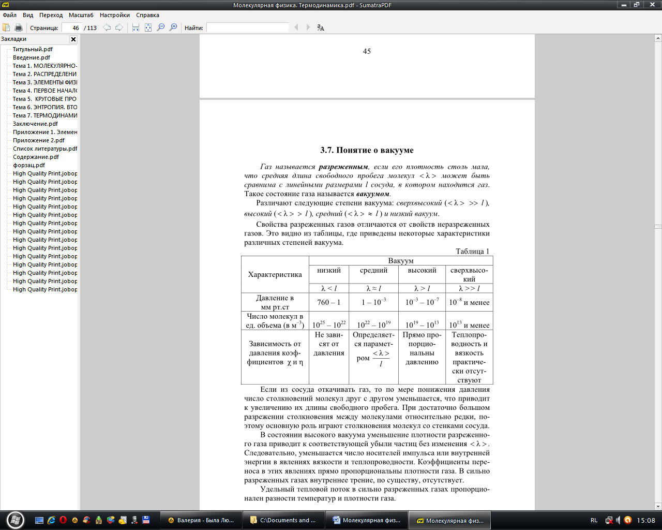Click RU language indicator in tray
The width and height of the screenshot is (662, 530).
pyautogui.click(x=594, y=520)
